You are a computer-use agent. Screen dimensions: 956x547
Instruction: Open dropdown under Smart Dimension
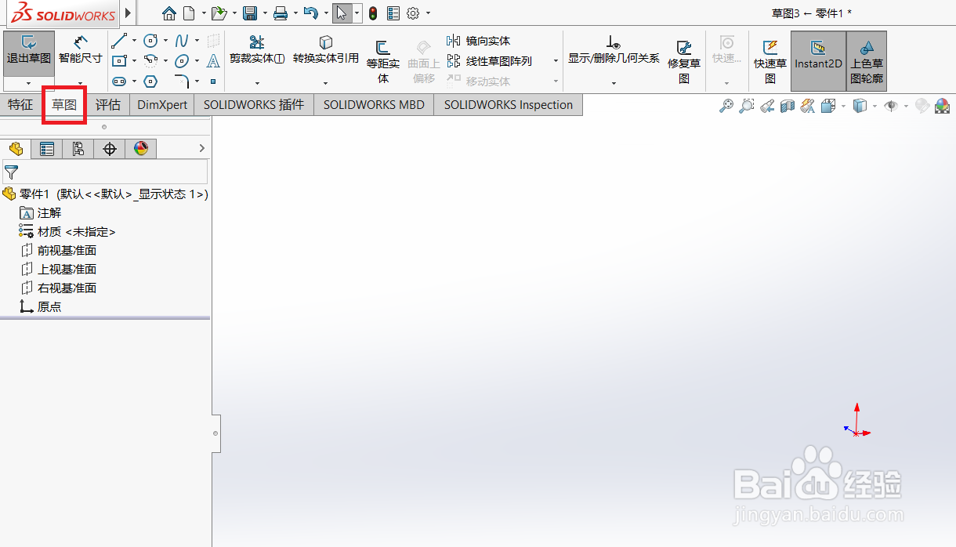80,83
